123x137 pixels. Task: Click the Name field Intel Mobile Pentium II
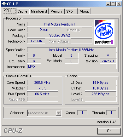[x=60, y=24]
